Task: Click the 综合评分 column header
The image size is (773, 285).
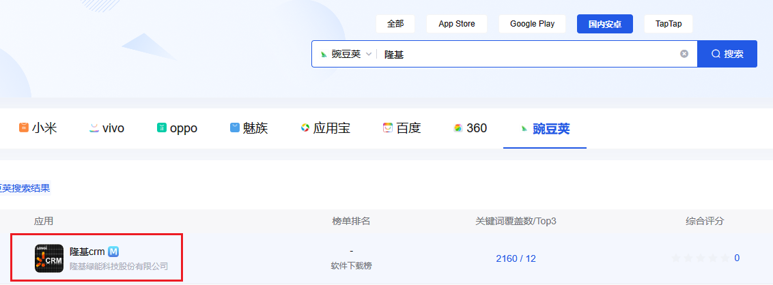Action: (x=705, y=221)
